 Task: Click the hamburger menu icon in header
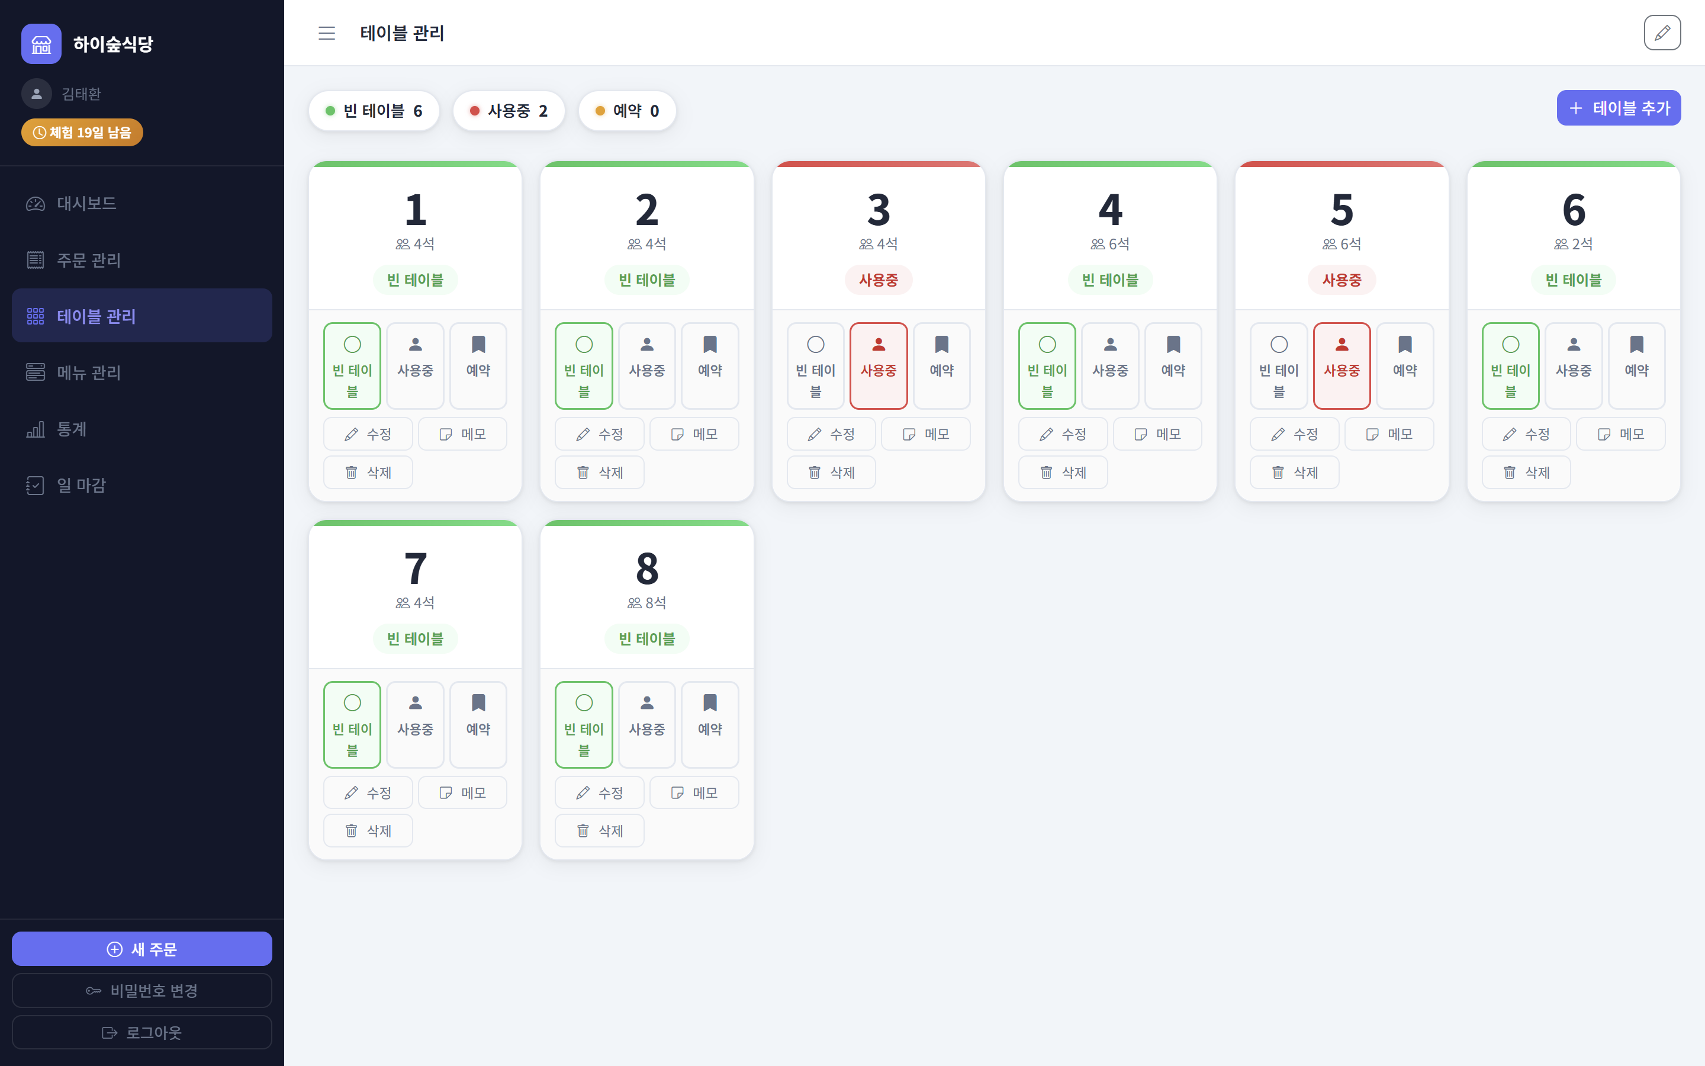pyautogui.click(x=326, y=33)
